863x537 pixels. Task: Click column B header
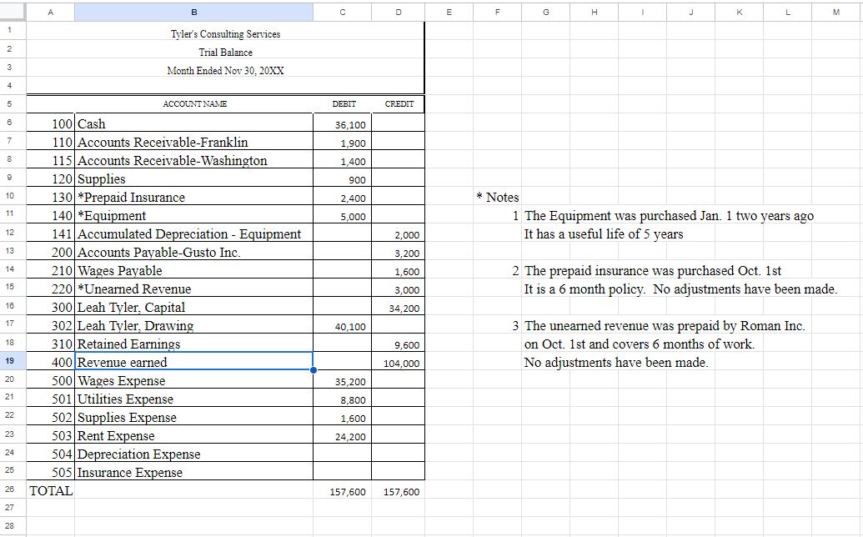pyautogui.click(x=193, y=13)
